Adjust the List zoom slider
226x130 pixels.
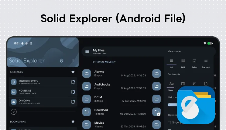coord(172,105)
